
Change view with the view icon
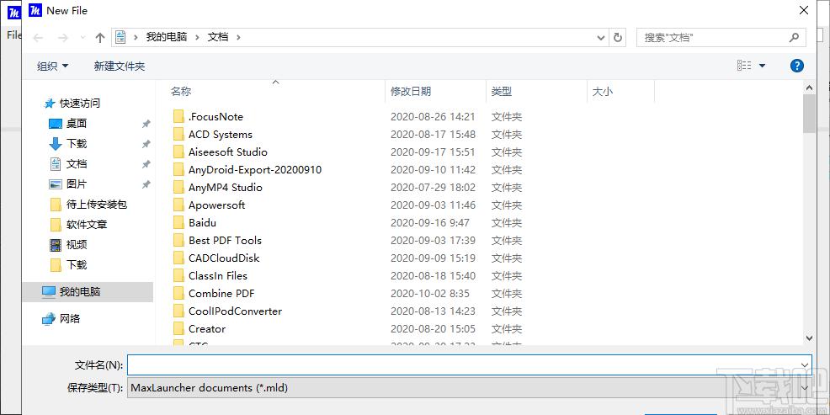click(x=744, y=66)
